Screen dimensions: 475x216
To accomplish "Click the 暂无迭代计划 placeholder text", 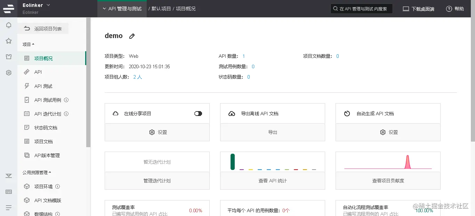I will point(157,162).
